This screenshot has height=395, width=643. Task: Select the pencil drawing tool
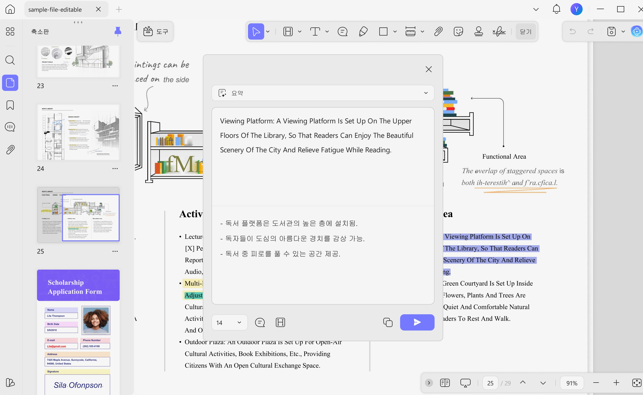pyautogui.click(x=363, y=32)
